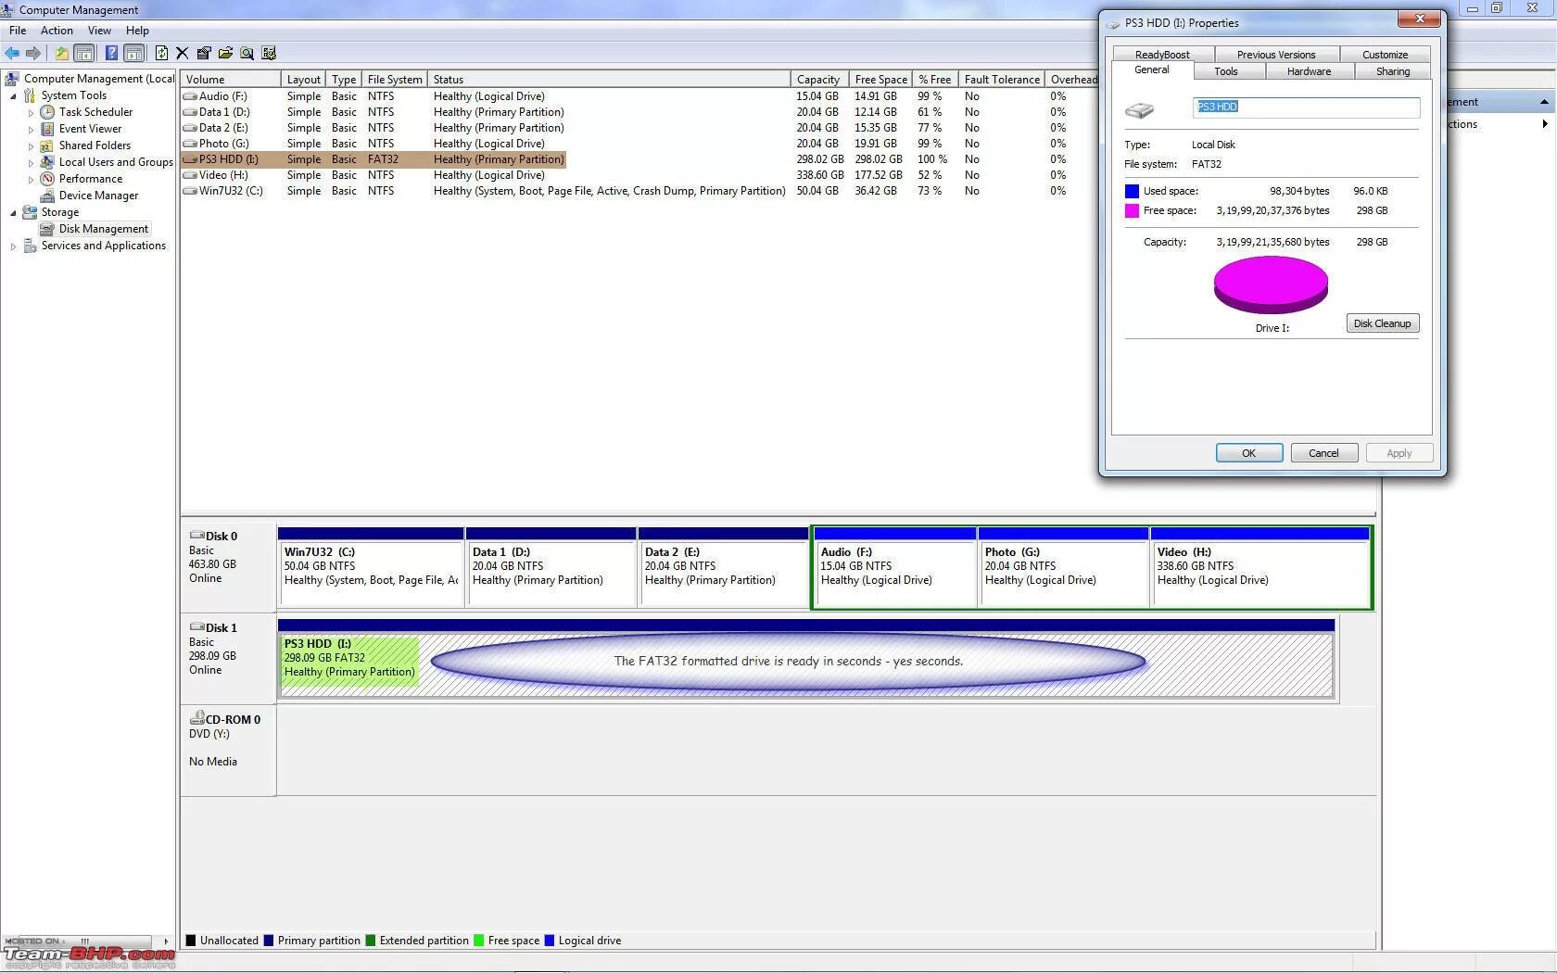1557x973 pixels.
Task: Click the open-folder toolbar icon
Action: click(225, 54)
